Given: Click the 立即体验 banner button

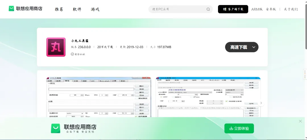Looking at the screenshot, I should [239, 128].
